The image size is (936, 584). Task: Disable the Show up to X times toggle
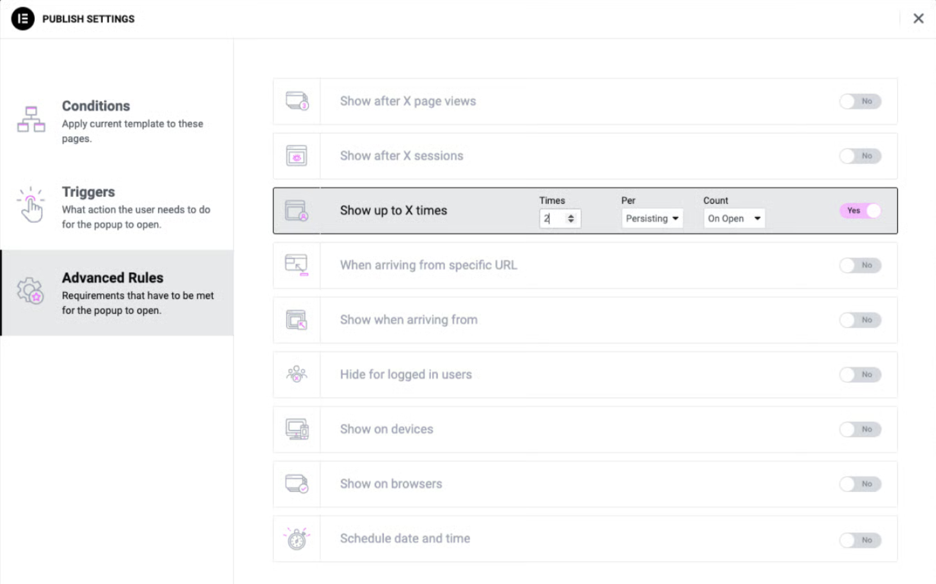(860, 210)
